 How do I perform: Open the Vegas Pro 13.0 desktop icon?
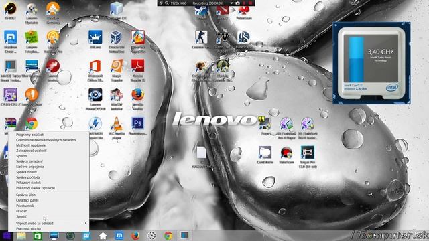(x=307, y=153)
